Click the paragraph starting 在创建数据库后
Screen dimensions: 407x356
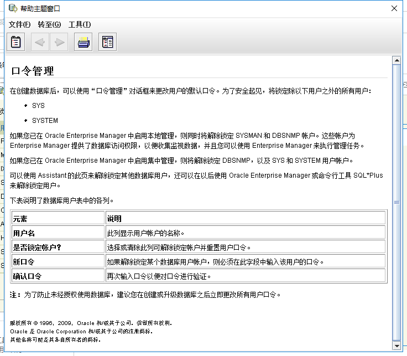click(x=191, y=91)
